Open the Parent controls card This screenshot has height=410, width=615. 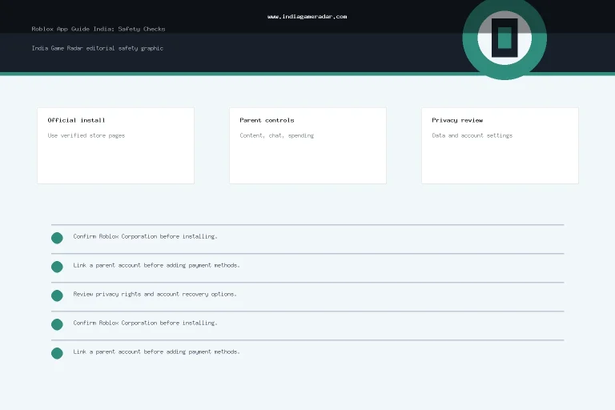[307, 146]
